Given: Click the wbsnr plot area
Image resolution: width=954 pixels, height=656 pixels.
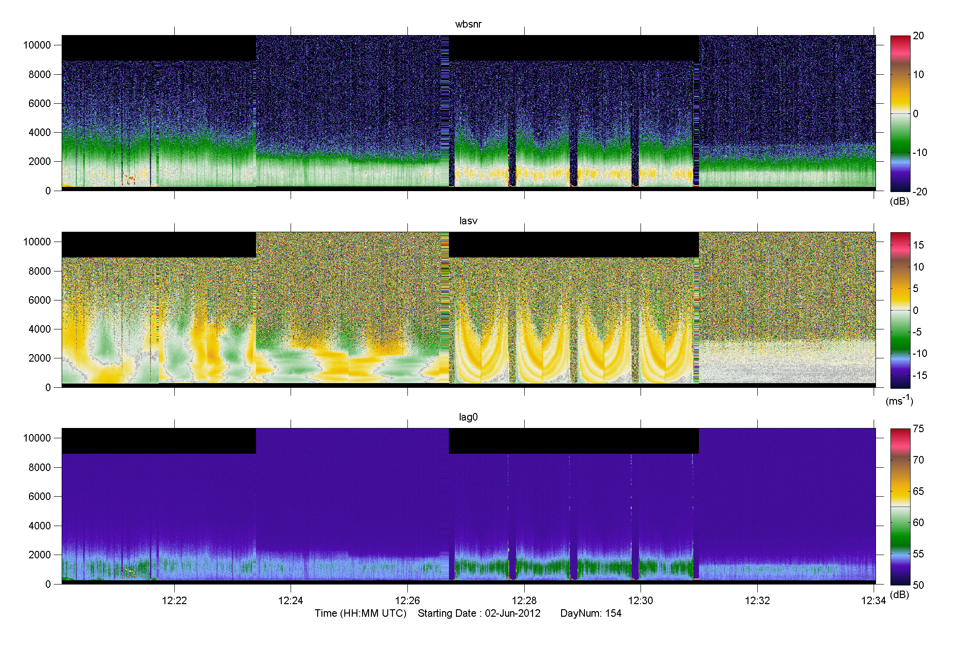Looking at the screenshot, I should click(x=469, y=113).
